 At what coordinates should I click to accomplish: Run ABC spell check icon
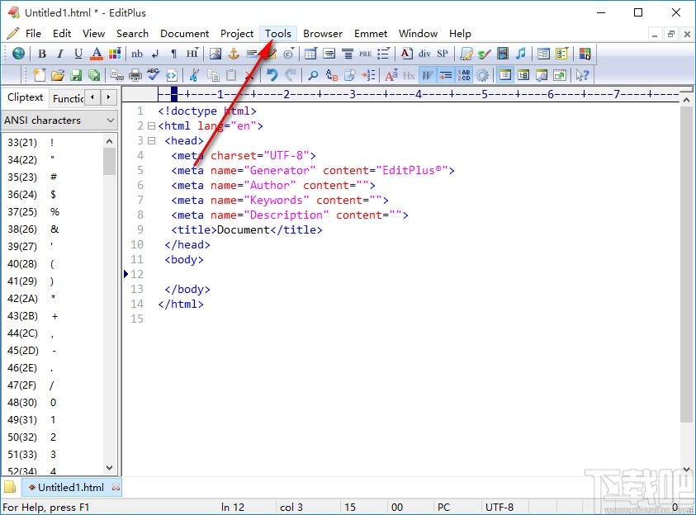153,75
